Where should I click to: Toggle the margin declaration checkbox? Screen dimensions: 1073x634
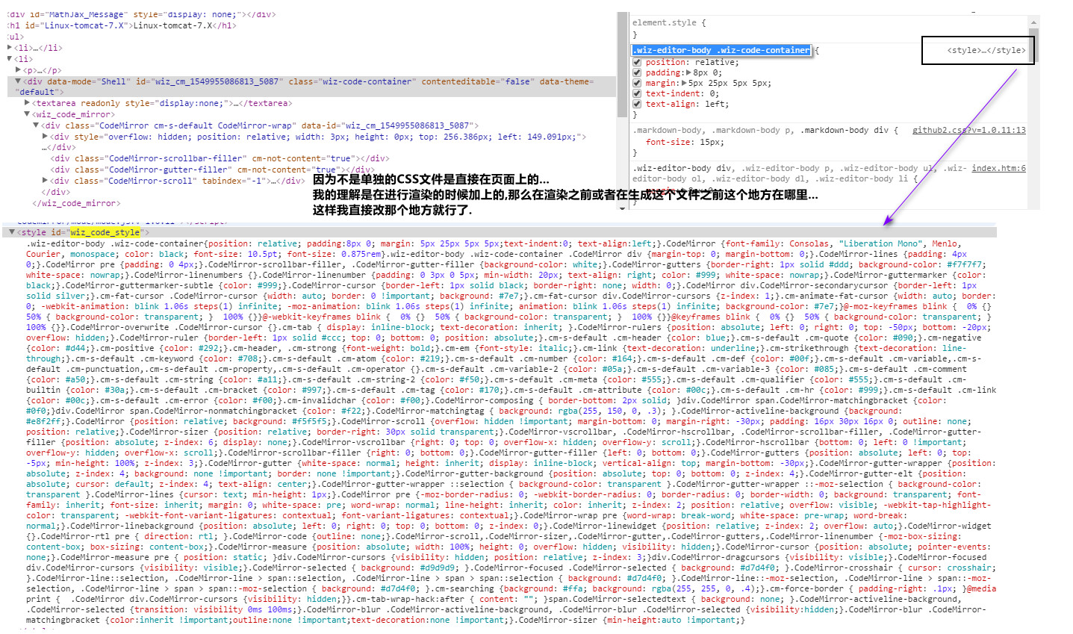637,83
